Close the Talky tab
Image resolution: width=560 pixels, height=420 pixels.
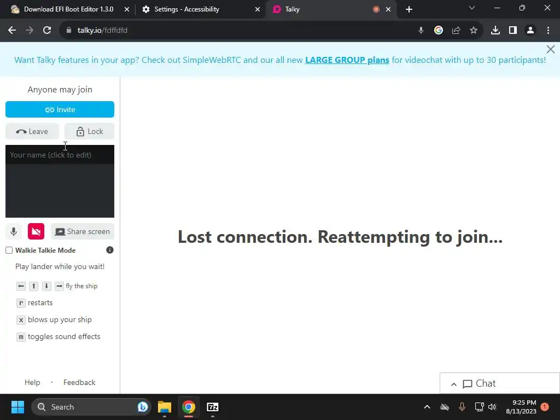(x=388, y=9)
